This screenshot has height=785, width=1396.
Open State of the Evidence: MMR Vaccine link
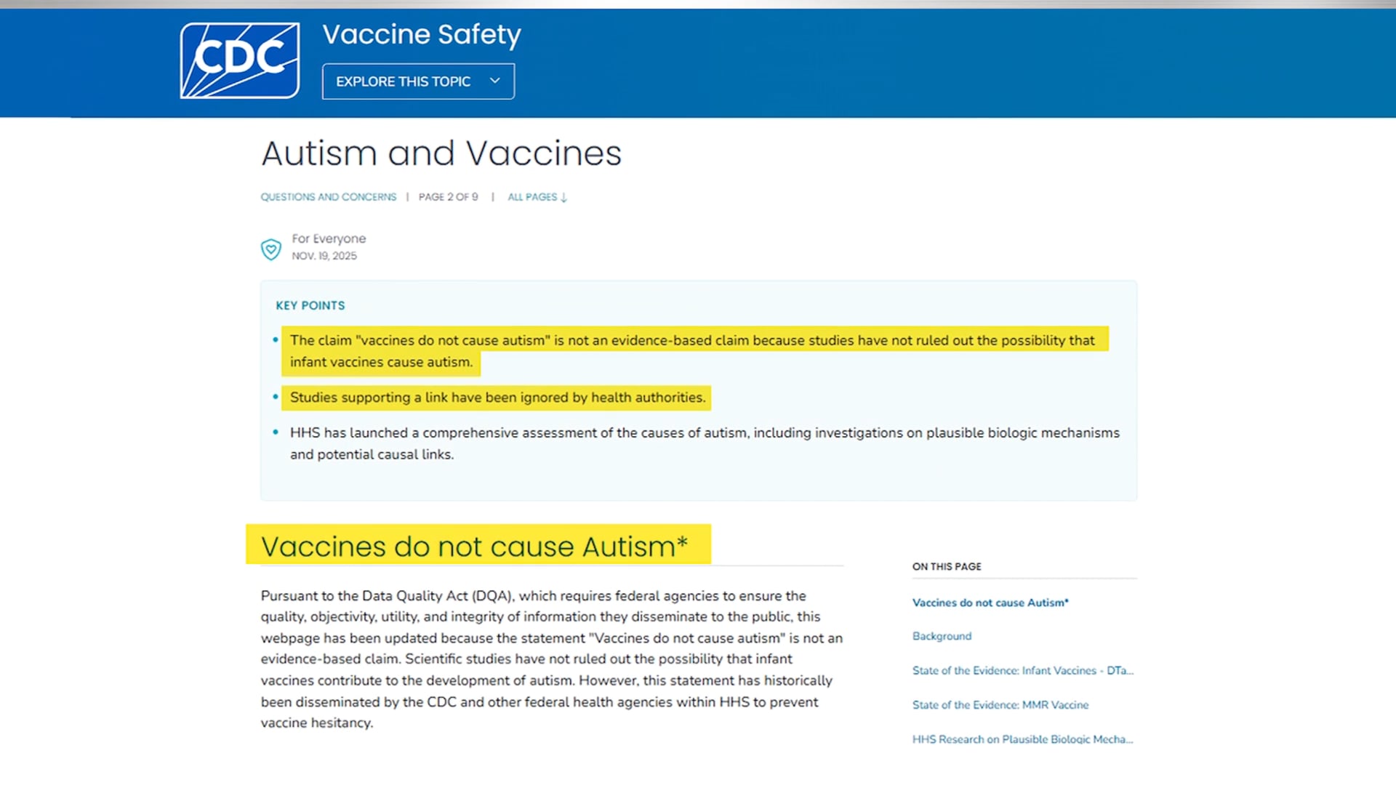coord(1000,705)
